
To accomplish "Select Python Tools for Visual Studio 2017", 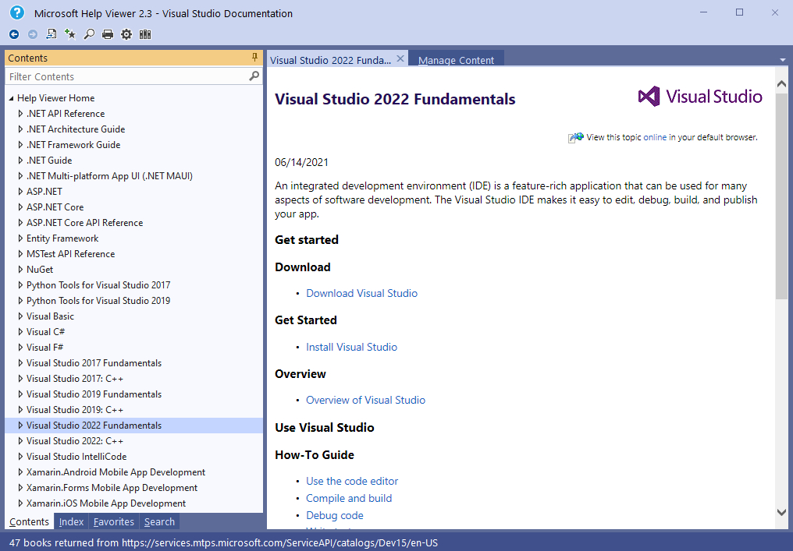I will click(98, 285).
